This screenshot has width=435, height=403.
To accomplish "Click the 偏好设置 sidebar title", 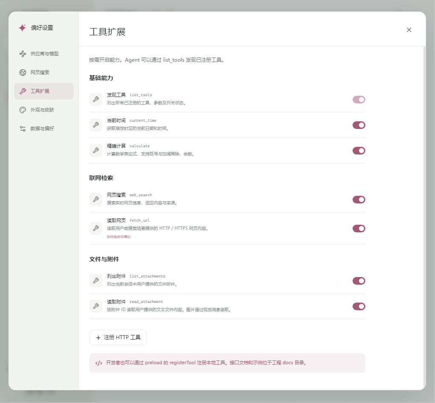I will (42, 28).
